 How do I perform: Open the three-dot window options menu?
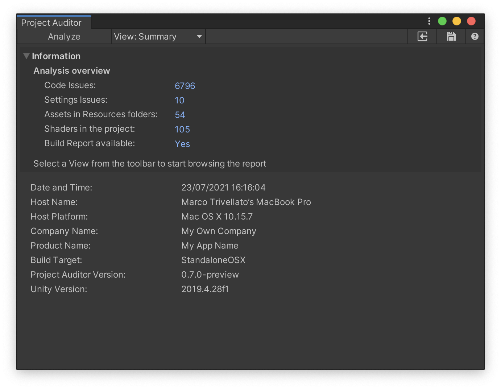pos(429,21)
